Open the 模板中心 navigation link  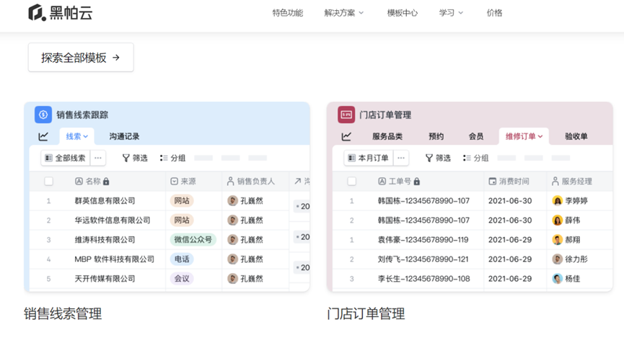tap(402, 13)
